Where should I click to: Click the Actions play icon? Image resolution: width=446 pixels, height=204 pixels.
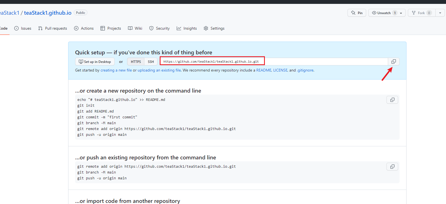point(76,28)
